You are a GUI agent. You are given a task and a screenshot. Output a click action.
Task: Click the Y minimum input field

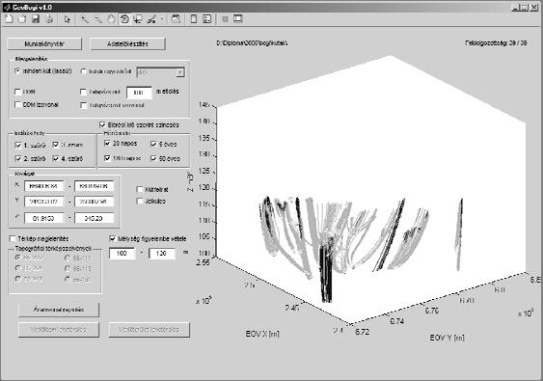(44, 202)
